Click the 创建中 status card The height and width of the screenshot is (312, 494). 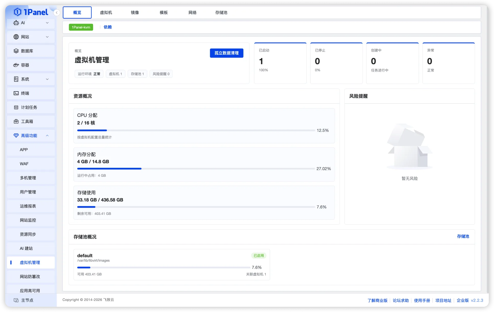tap(393, 63)
